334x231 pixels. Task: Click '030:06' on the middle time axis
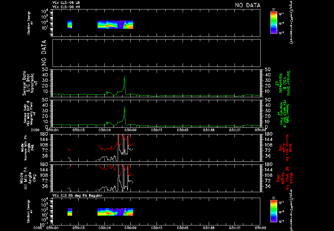tap(105, 130)
